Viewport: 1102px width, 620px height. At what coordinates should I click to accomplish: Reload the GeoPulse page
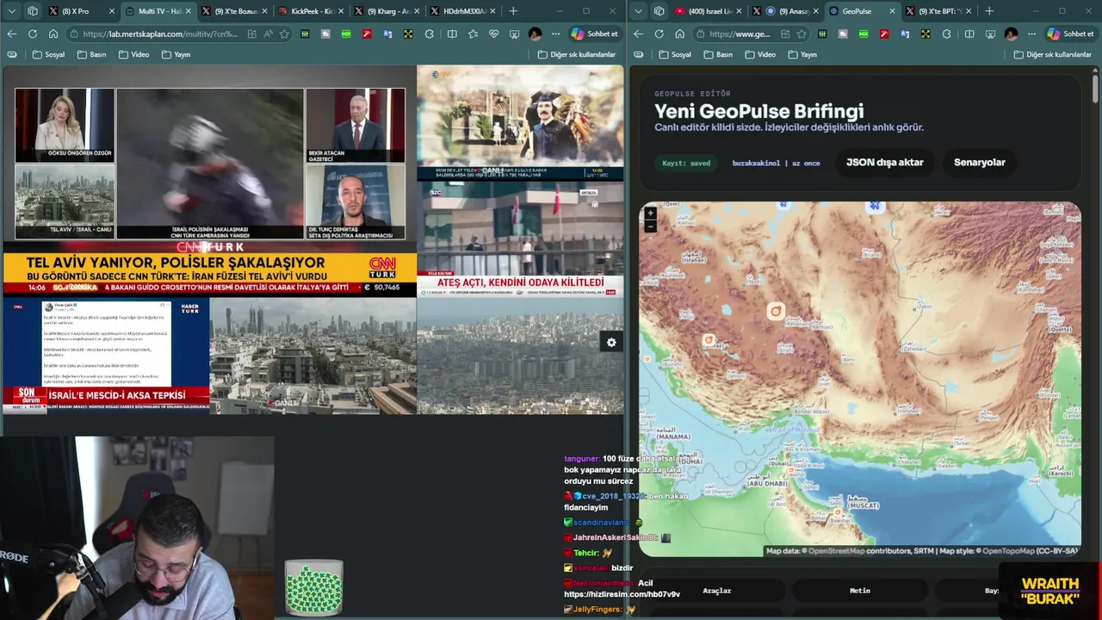point(659,34)
